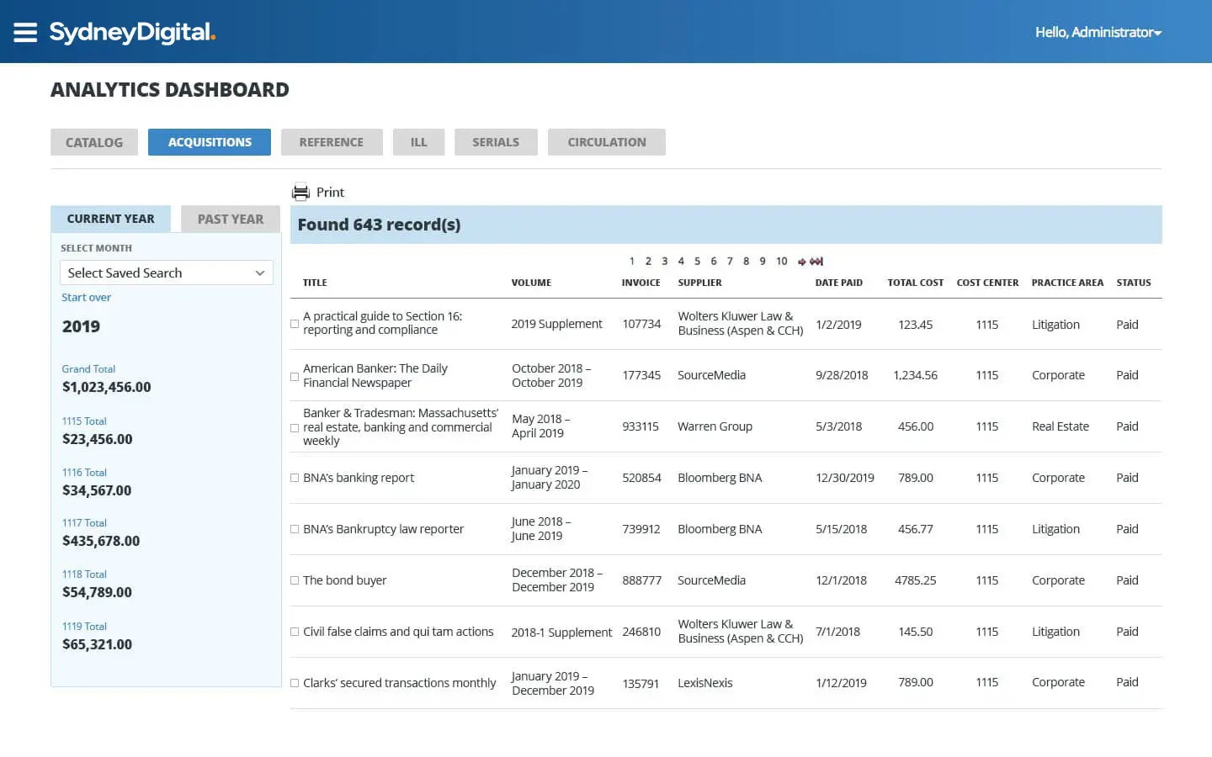Open the CIRCULATION analytics tab
This screenshot has width=1212, height=757.
[606, 141]
